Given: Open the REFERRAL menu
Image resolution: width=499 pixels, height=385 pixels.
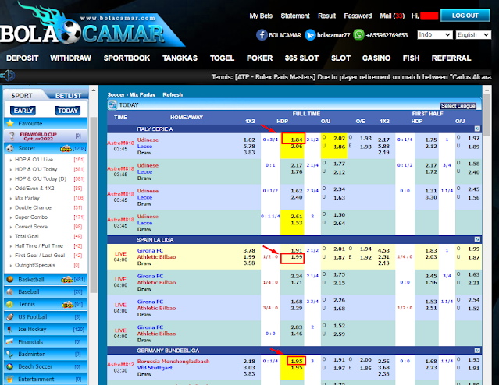Looking at the screenshot, I should click(x=451, y=58).
